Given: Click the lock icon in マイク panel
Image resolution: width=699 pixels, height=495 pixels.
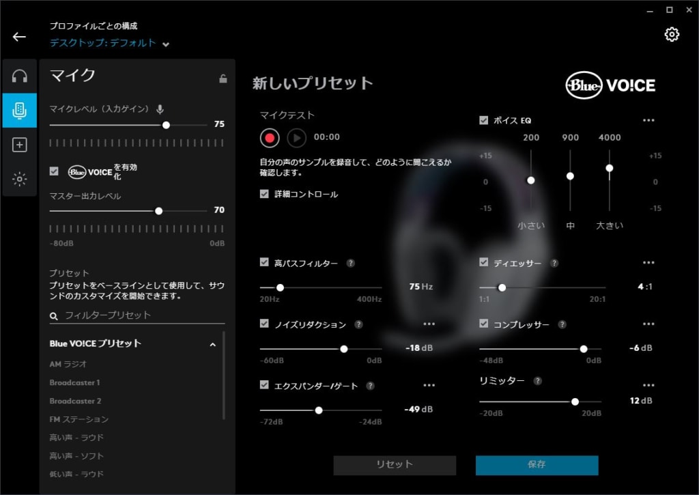Looking at the screenshot, I should (x=223, y=79).
